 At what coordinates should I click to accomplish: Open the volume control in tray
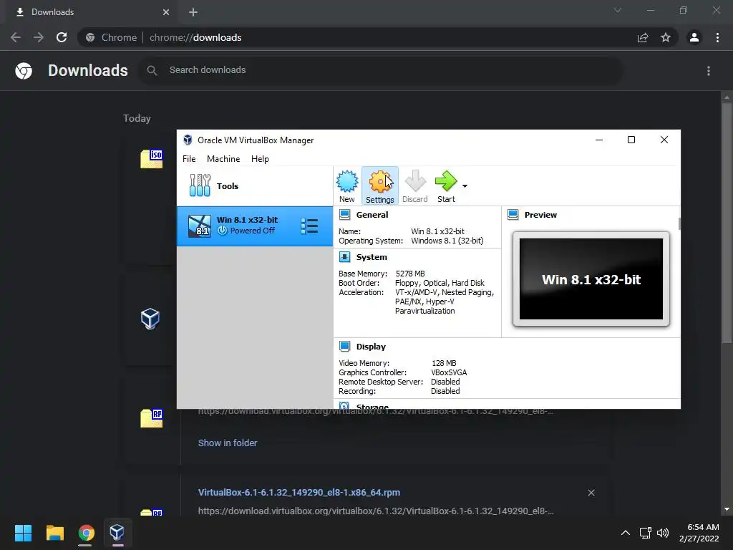[x=662, y=533]
